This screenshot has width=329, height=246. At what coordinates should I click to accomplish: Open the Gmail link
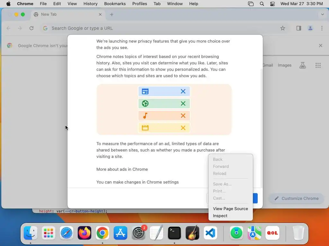click(x=268, y=65)
